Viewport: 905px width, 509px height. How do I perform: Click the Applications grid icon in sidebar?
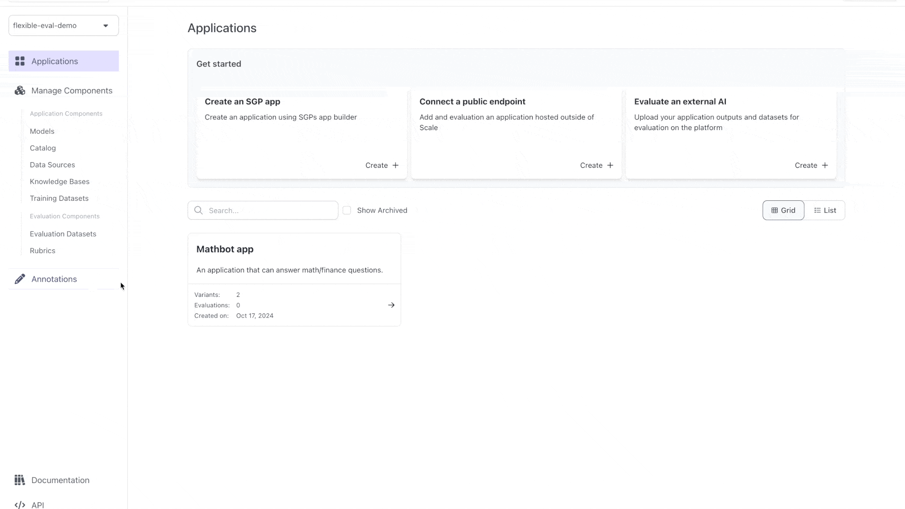pyautogui.click(x=20, y=61)
